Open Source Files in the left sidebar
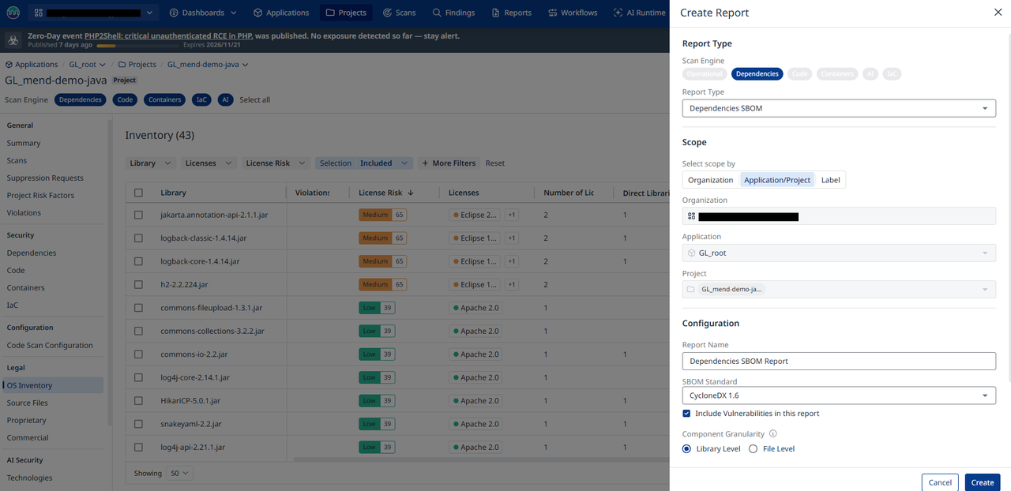The image size is (1011, 491). pos(28,403)
